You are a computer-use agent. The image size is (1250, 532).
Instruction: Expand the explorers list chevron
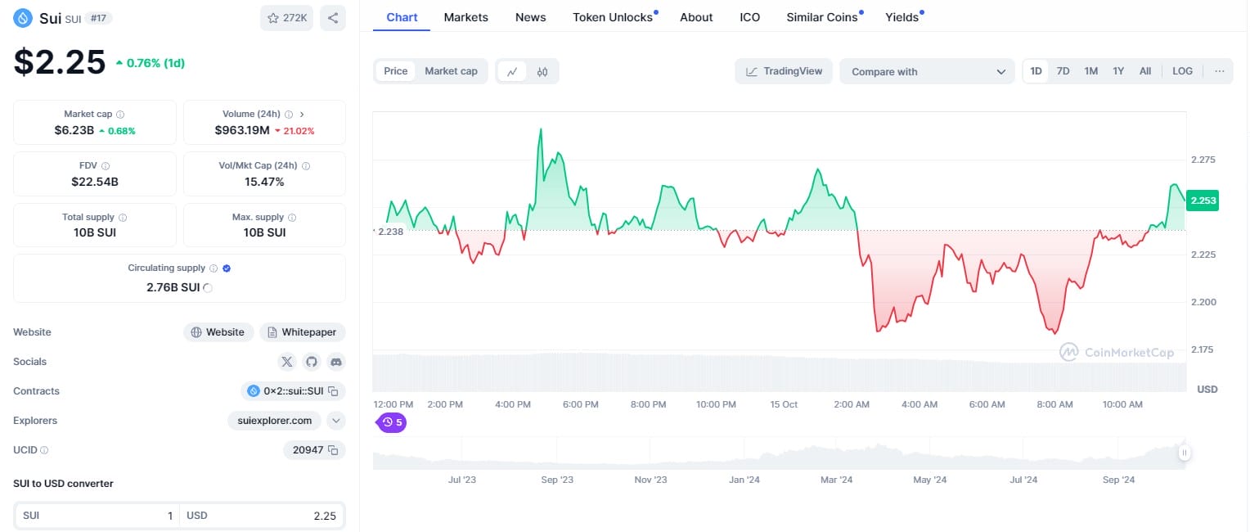click(335, 421)
